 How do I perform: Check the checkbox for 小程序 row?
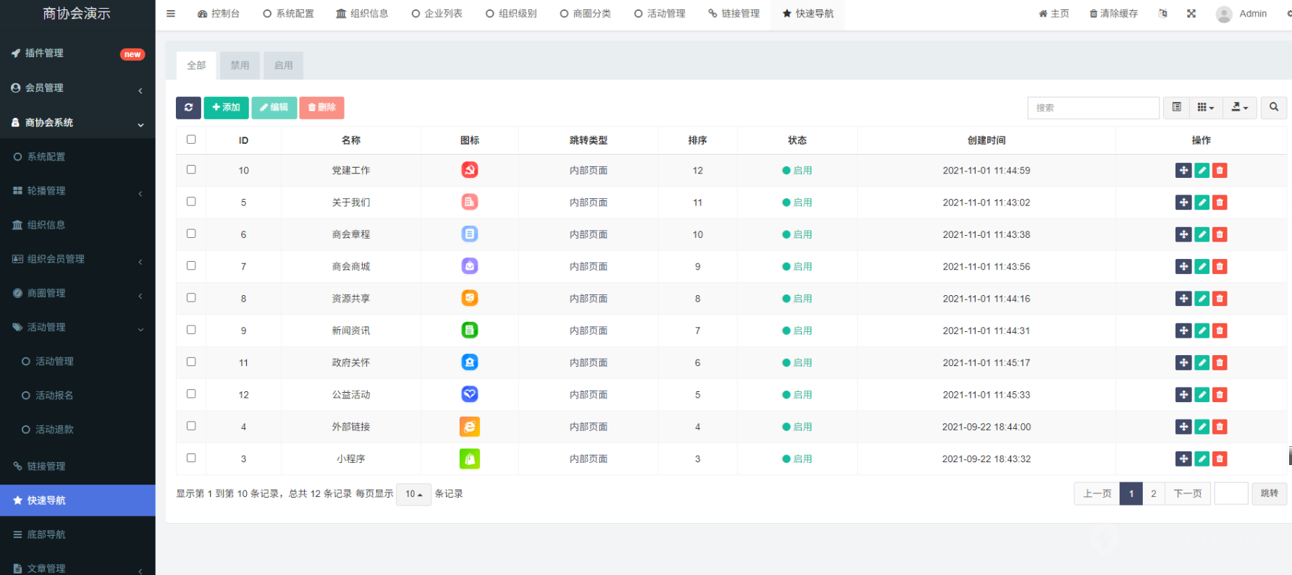191,458
